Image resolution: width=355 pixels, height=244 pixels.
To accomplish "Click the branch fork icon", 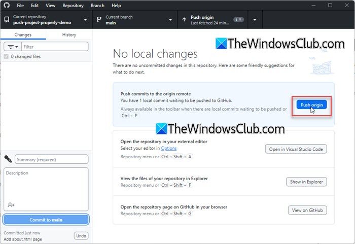I will click(99, 20).
